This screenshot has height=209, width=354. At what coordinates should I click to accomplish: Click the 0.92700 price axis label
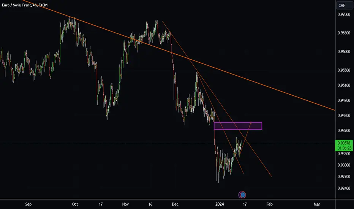point(344,177)
